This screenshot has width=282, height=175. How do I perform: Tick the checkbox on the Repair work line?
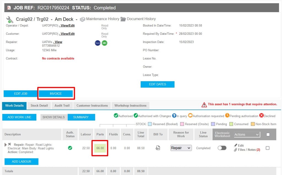(x=267, y=148)
